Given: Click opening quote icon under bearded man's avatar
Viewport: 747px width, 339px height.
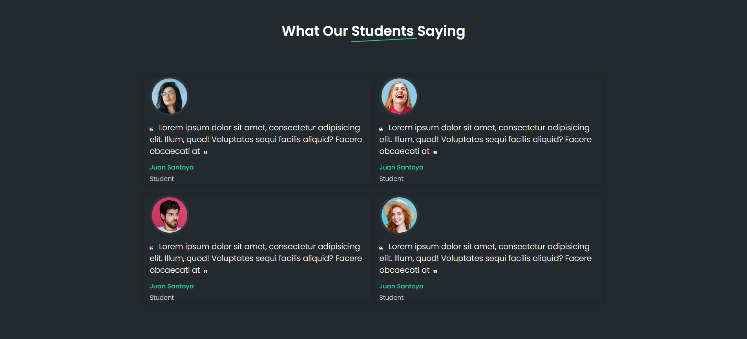Looking at the screenshot, I should [x=152, y=248].
